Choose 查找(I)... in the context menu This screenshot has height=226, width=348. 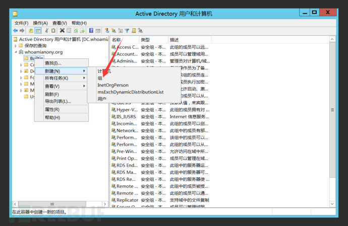tap(62, 63)
